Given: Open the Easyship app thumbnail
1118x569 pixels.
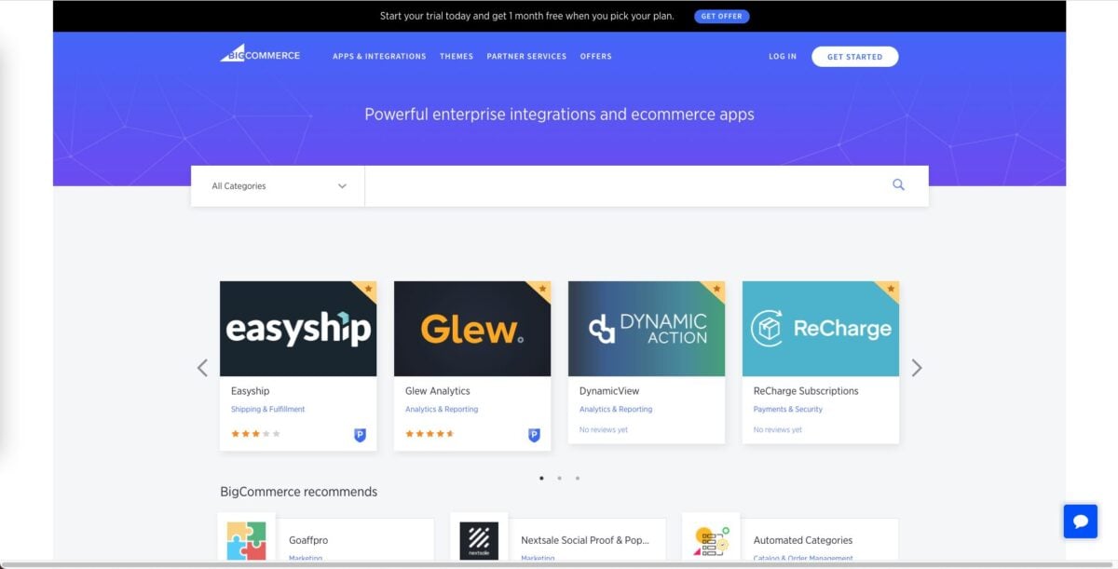Looking at the screenshot, I should 298,328.
